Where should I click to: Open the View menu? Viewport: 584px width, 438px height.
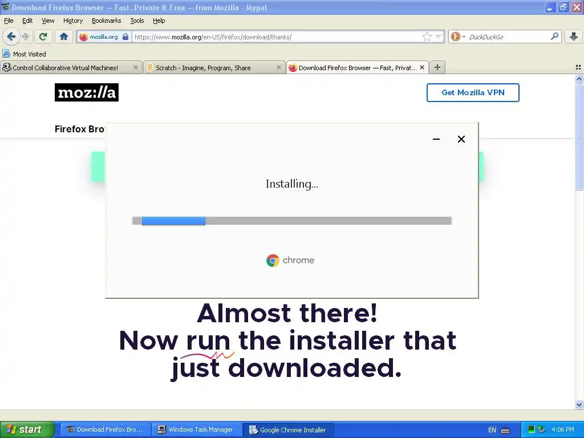48,21
